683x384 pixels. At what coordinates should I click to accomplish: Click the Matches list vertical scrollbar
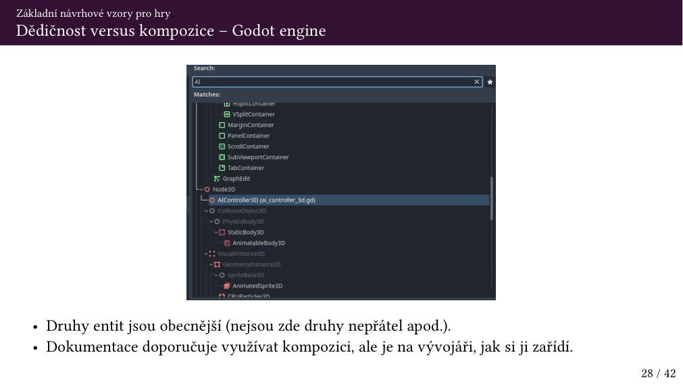pyautogui.click(x=492, y=198)
